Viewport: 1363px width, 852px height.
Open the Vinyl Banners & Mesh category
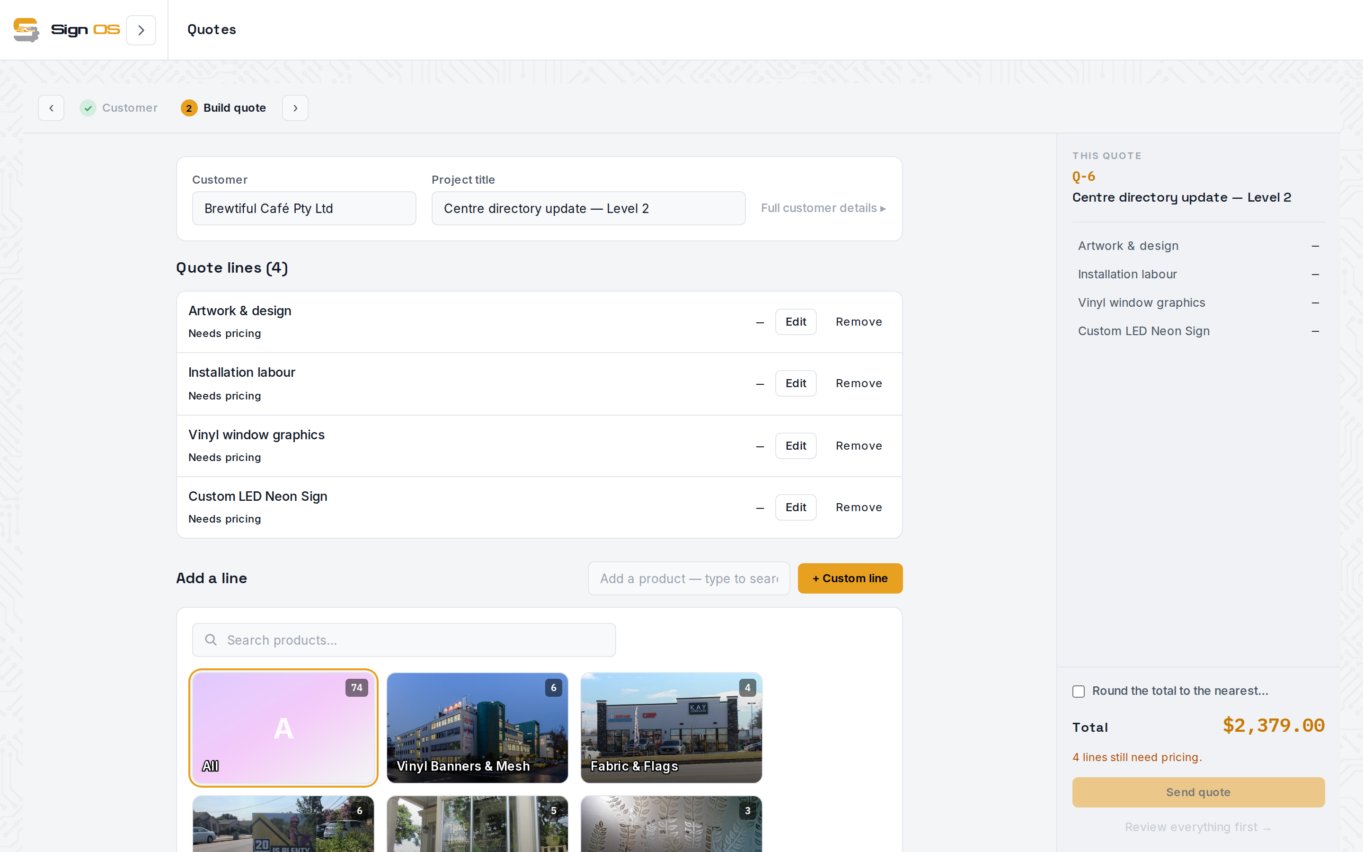click(x=477, y=728)
